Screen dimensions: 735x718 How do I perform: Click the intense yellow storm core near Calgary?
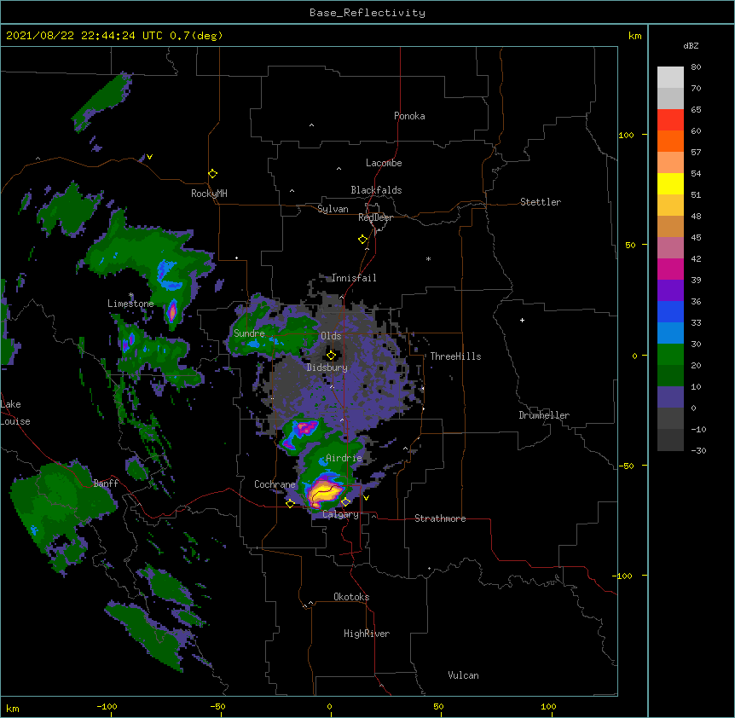(324, 491)
